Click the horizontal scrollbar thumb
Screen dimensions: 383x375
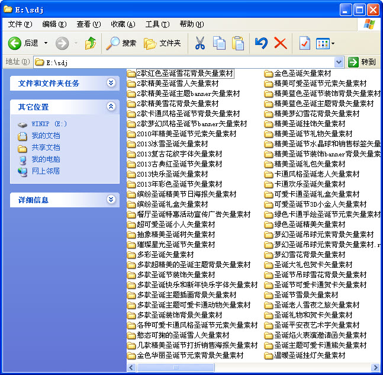[176, 367]
